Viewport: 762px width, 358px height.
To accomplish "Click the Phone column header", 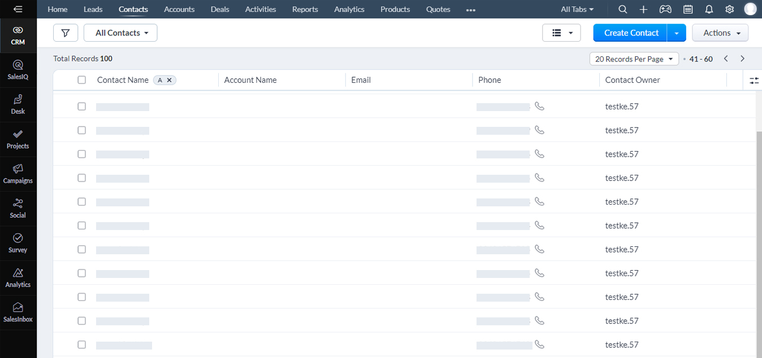I will pyautogui.click(x=490, y=80).
